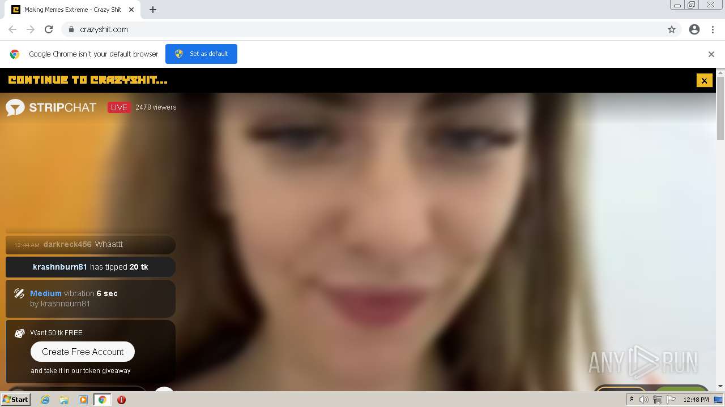Click the red LIVE badge

click(119, 107)
